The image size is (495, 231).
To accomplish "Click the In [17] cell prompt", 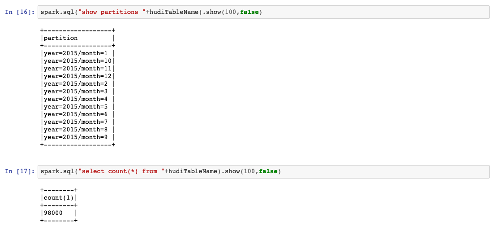I will coord(19,171).
